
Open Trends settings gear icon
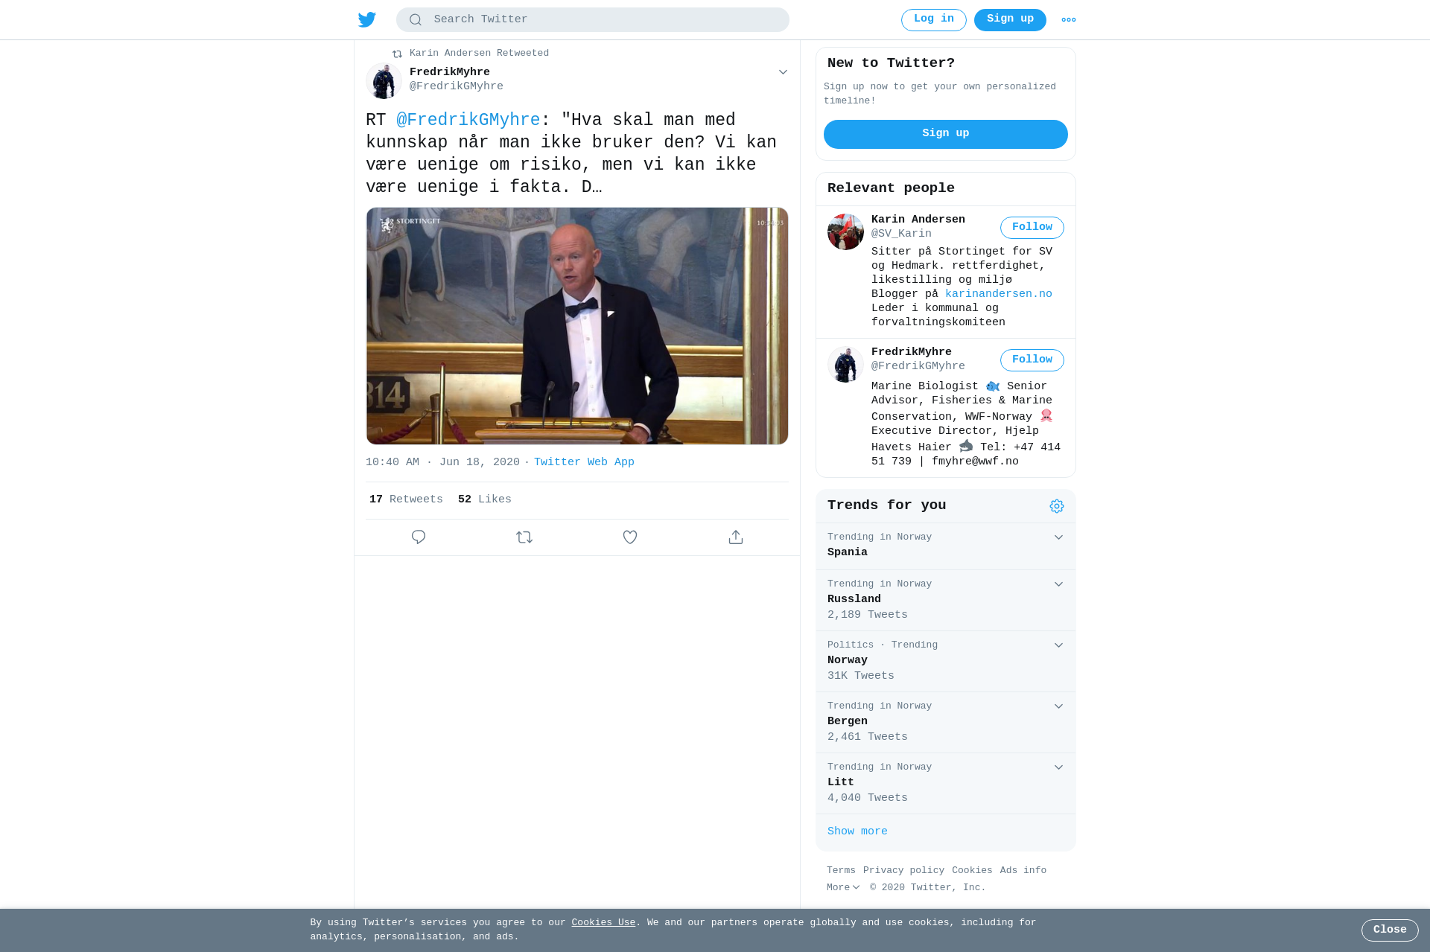pos(1057,506)
